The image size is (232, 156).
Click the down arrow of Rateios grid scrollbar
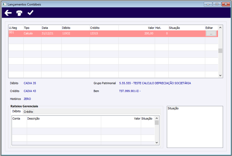click(157, 143)
